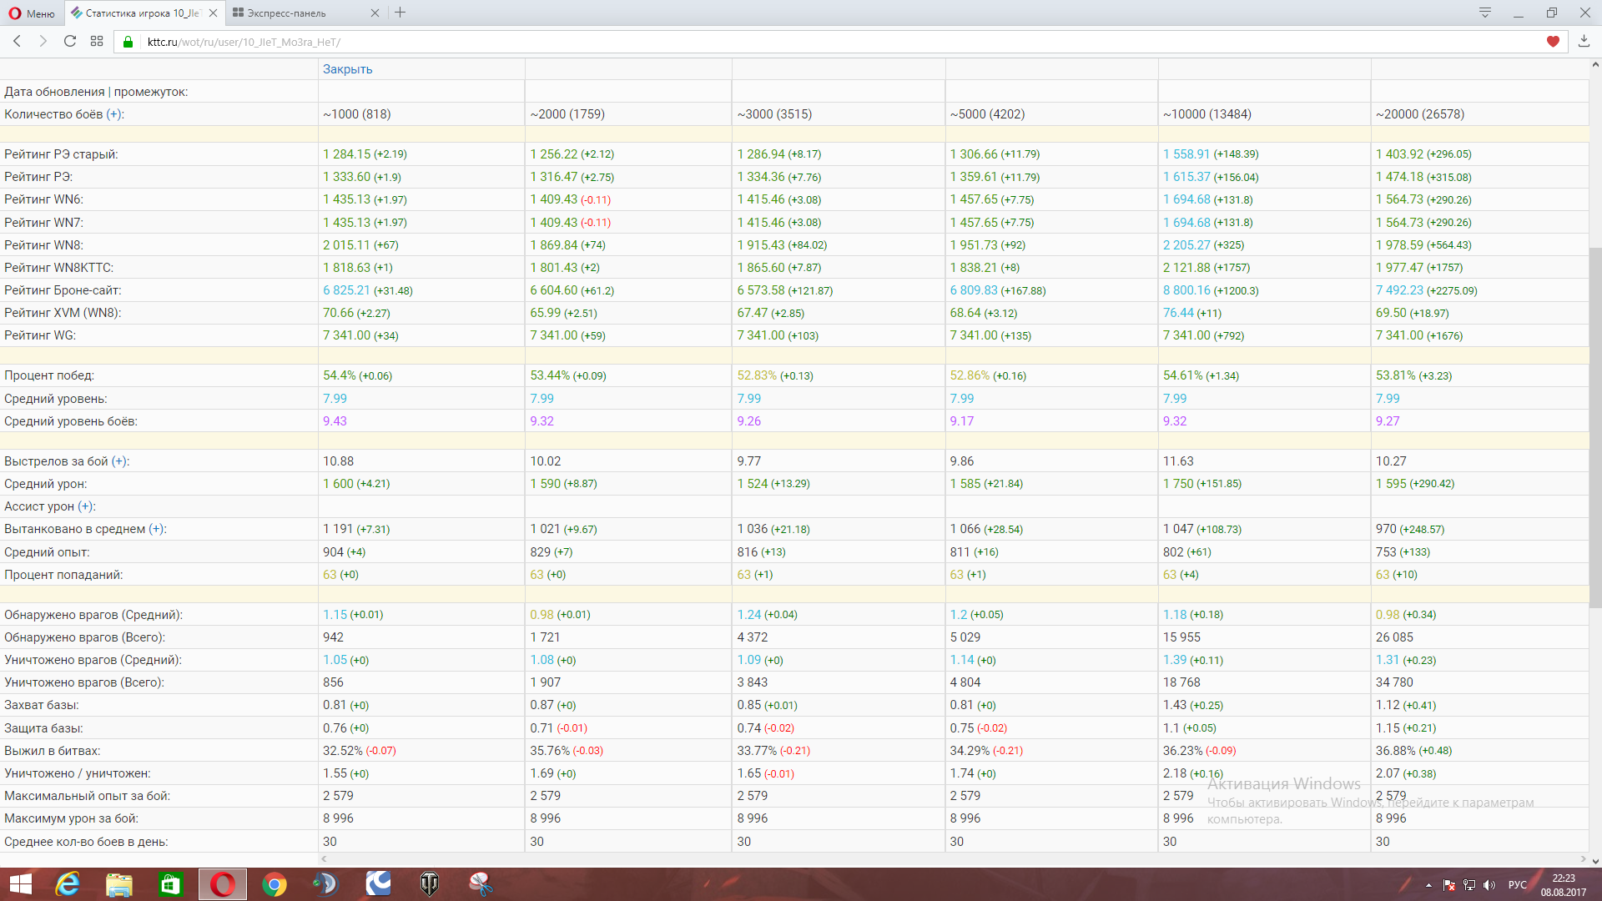Select the ~10000 (13484) battles column header

click(1207, 114)
